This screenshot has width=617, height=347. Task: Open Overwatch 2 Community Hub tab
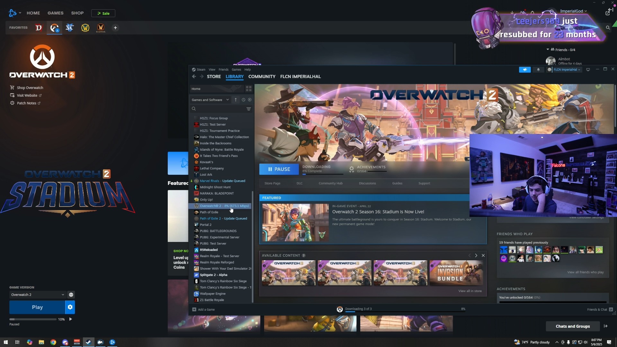(x=330, y=183)
